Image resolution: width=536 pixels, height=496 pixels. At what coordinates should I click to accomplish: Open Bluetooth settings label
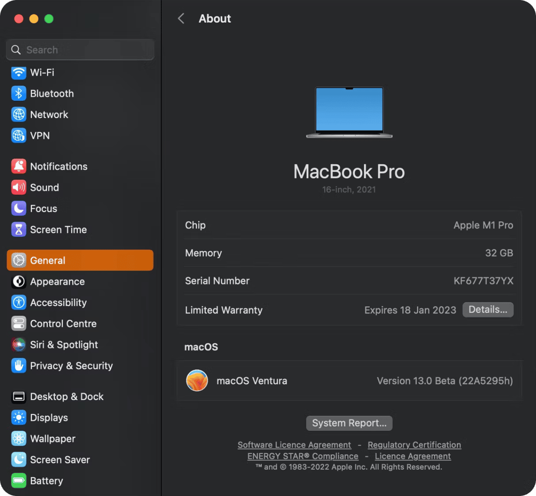52,93
